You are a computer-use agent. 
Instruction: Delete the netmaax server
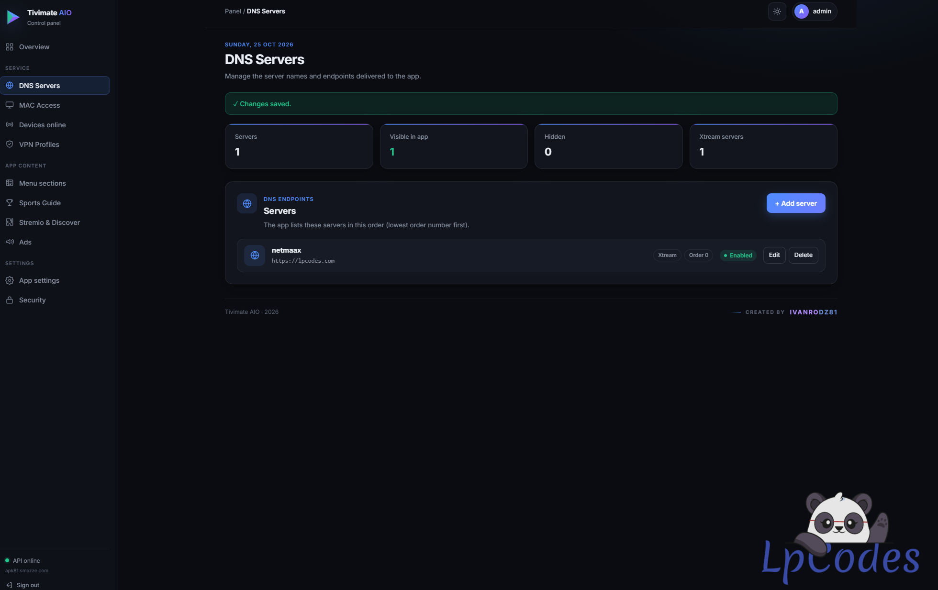pyautogui.click(x=804, y=255)
